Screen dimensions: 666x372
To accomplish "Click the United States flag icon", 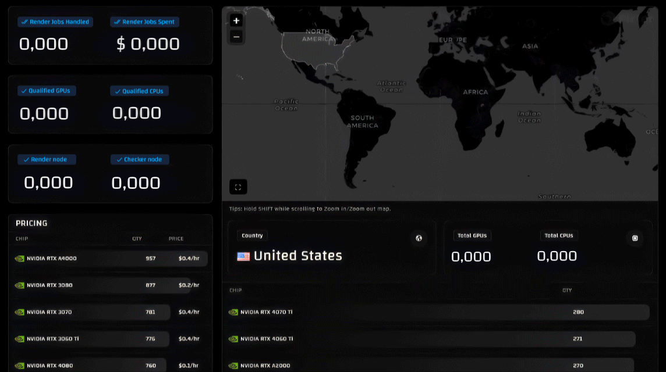I will (x=243, y=256).
